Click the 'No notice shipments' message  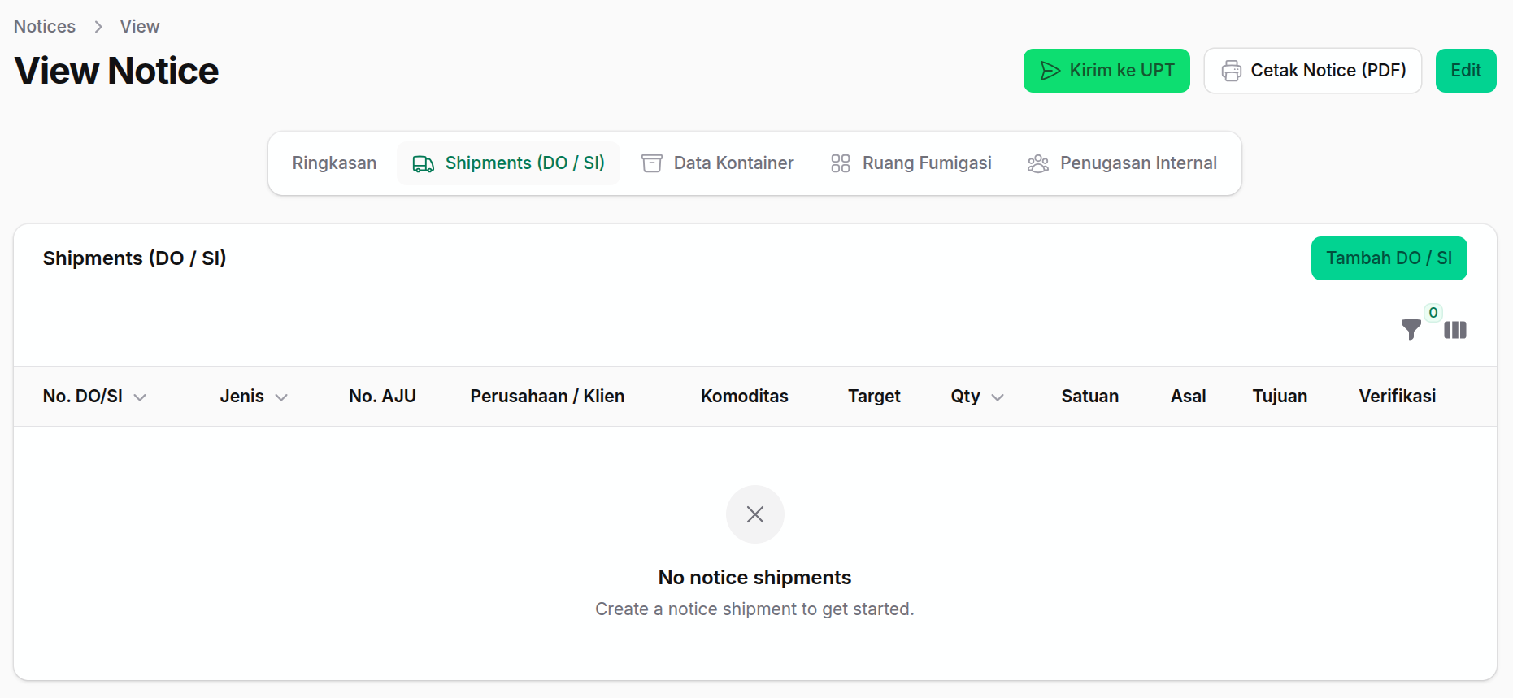[754, 578]
